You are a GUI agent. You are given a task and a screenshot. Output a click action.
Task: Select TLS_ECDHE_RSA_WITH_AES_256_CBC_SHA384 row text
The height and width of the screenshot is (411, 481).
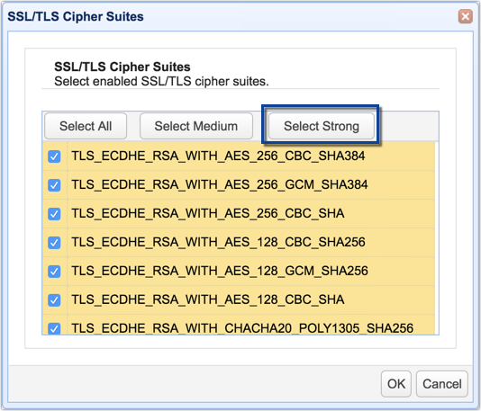pyautogui.click(x=218, y=156)
